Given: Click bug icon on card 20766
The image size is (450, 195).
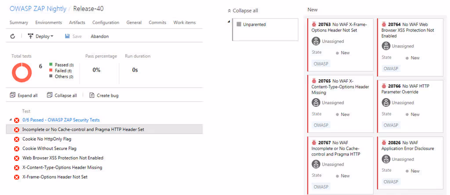Looking at the screenshot, I should coord(384,86).
